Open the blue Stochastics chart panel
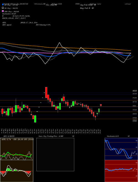This screenshot has width=138, height=182. (121, 149)
